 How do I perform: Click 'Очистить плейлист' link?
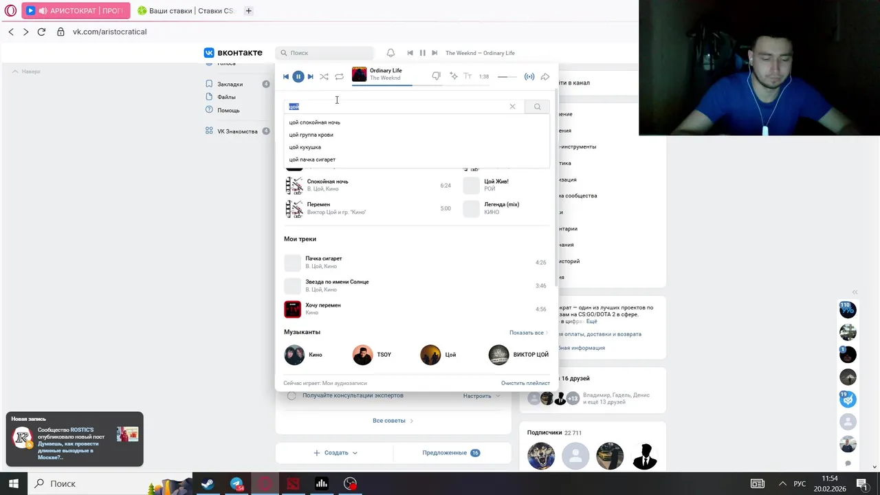click(x=525, y=383)
